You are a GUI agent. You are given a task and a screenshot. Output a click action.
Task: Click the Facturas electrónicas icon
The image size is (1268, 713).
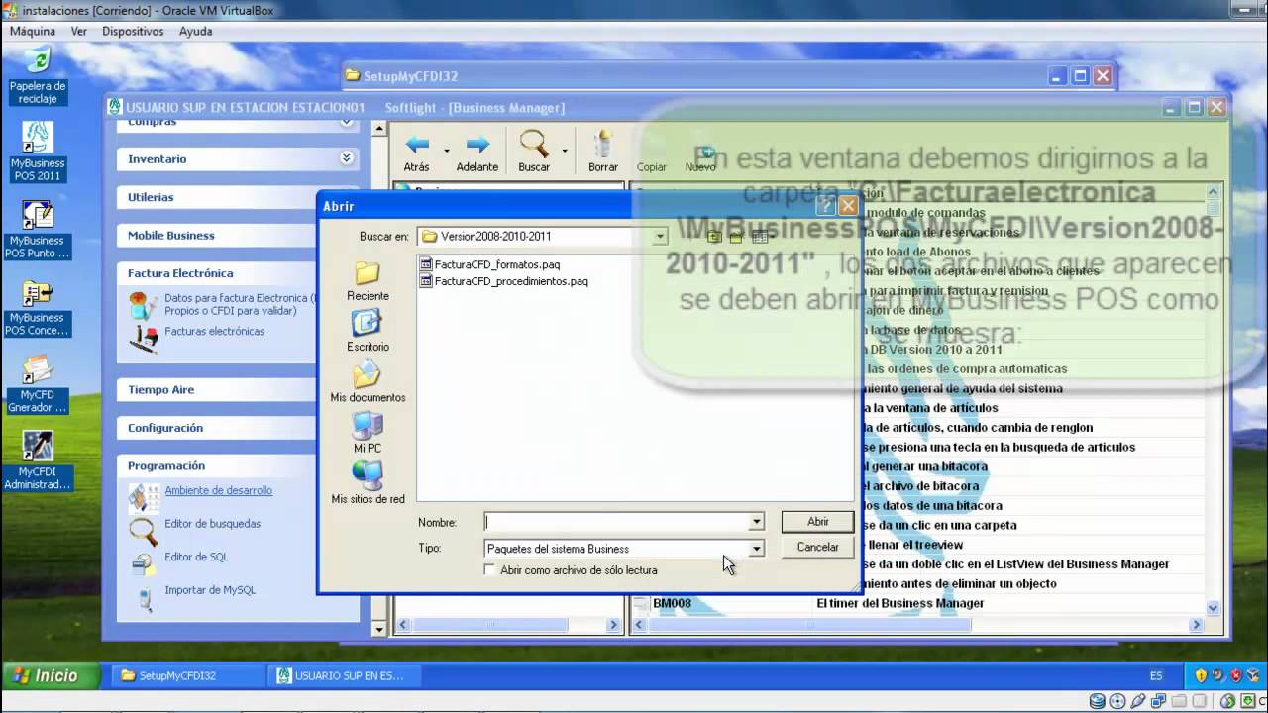[x=144, y=338]
